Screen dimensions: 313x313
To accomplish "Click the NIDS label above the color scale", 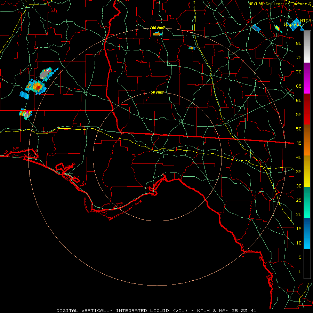I will point(305,21).
